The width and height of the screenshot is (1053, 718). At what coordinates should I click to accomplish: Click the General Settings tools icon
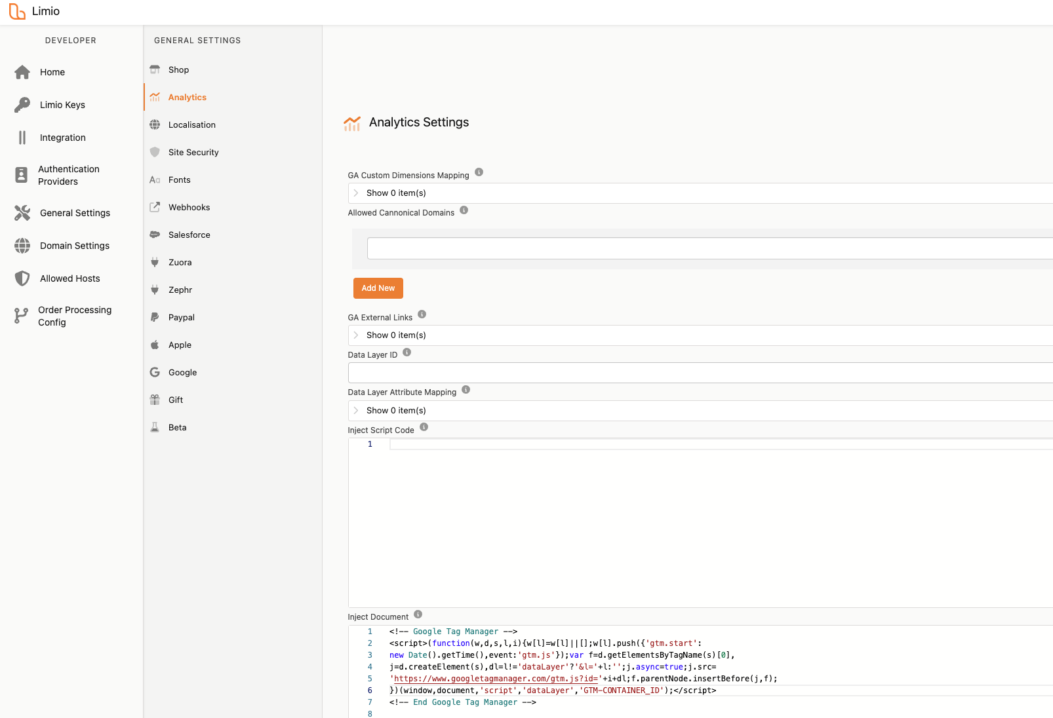coord(22,213)
